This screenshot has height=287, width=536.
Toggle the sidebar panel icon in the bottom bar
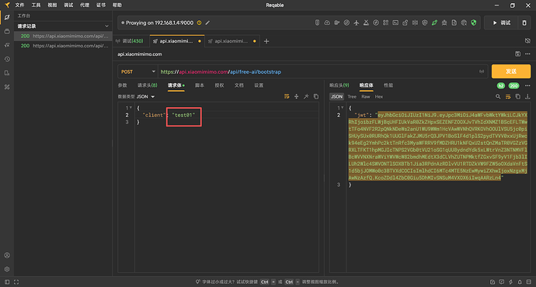[7, 282]
